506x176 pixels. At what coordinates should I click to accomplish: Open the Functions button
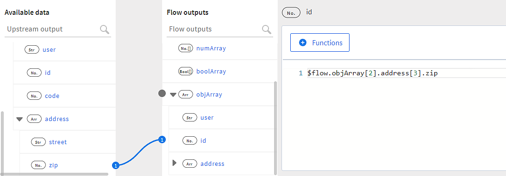(320, 42)
